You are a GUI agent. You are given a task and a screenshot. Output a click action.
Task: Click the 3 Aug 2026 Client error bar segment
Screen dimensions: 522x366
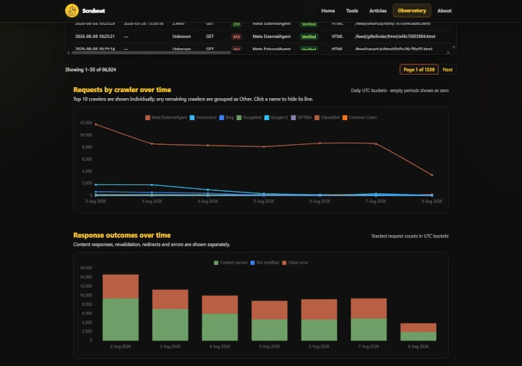click(x=170, y=299)
